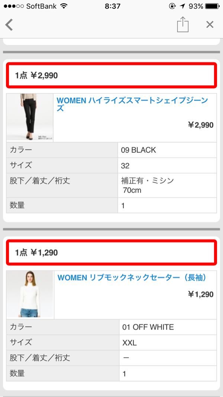Open WOMEN リブモックネックセーター（長袖） link
This screenshot has width=223, height=397.
pos(132,278)
